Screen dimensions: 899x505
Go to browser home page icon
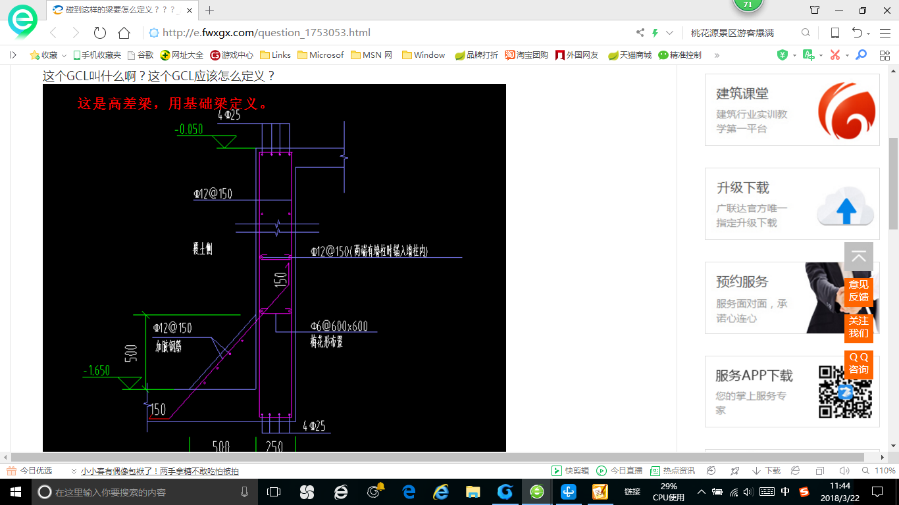pyautogui.click(x=124, y=33)
